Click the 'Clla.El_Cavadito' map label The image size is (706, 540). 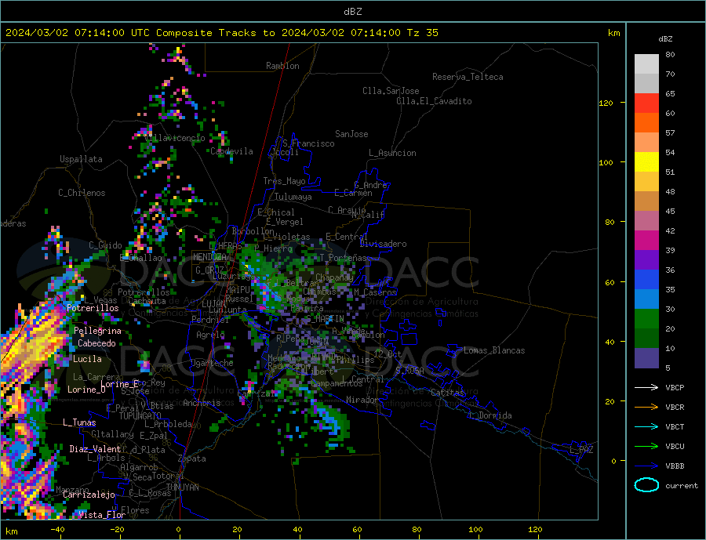click(x=434, y=101)
